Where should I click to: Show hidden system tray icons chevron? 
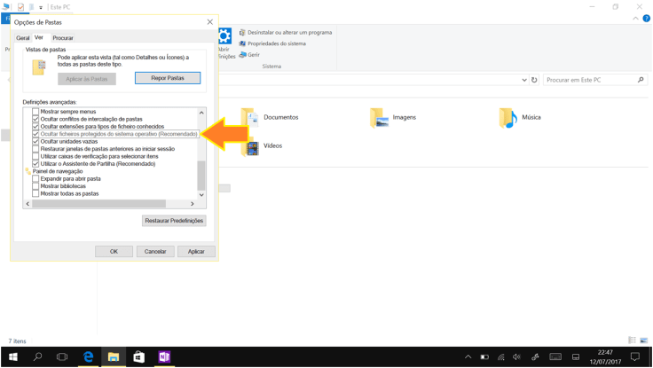coord(468,356)
